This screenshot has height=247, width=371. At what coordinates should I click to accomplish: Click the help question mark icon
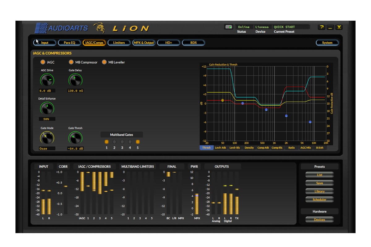tap(322, 27)
